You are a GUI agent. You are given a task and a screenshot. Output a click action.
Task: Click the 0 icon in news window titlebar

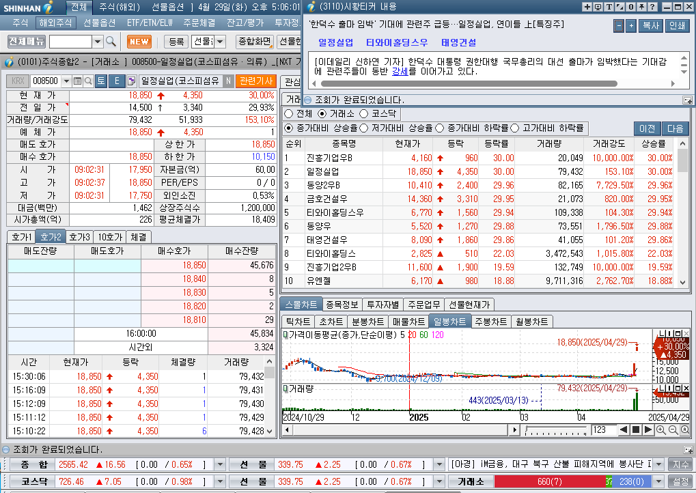(x=630, y=7)
